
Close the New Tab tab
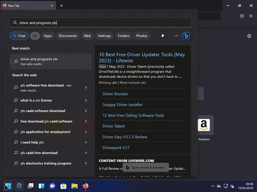pyautogui.click(x=52, y=5)
